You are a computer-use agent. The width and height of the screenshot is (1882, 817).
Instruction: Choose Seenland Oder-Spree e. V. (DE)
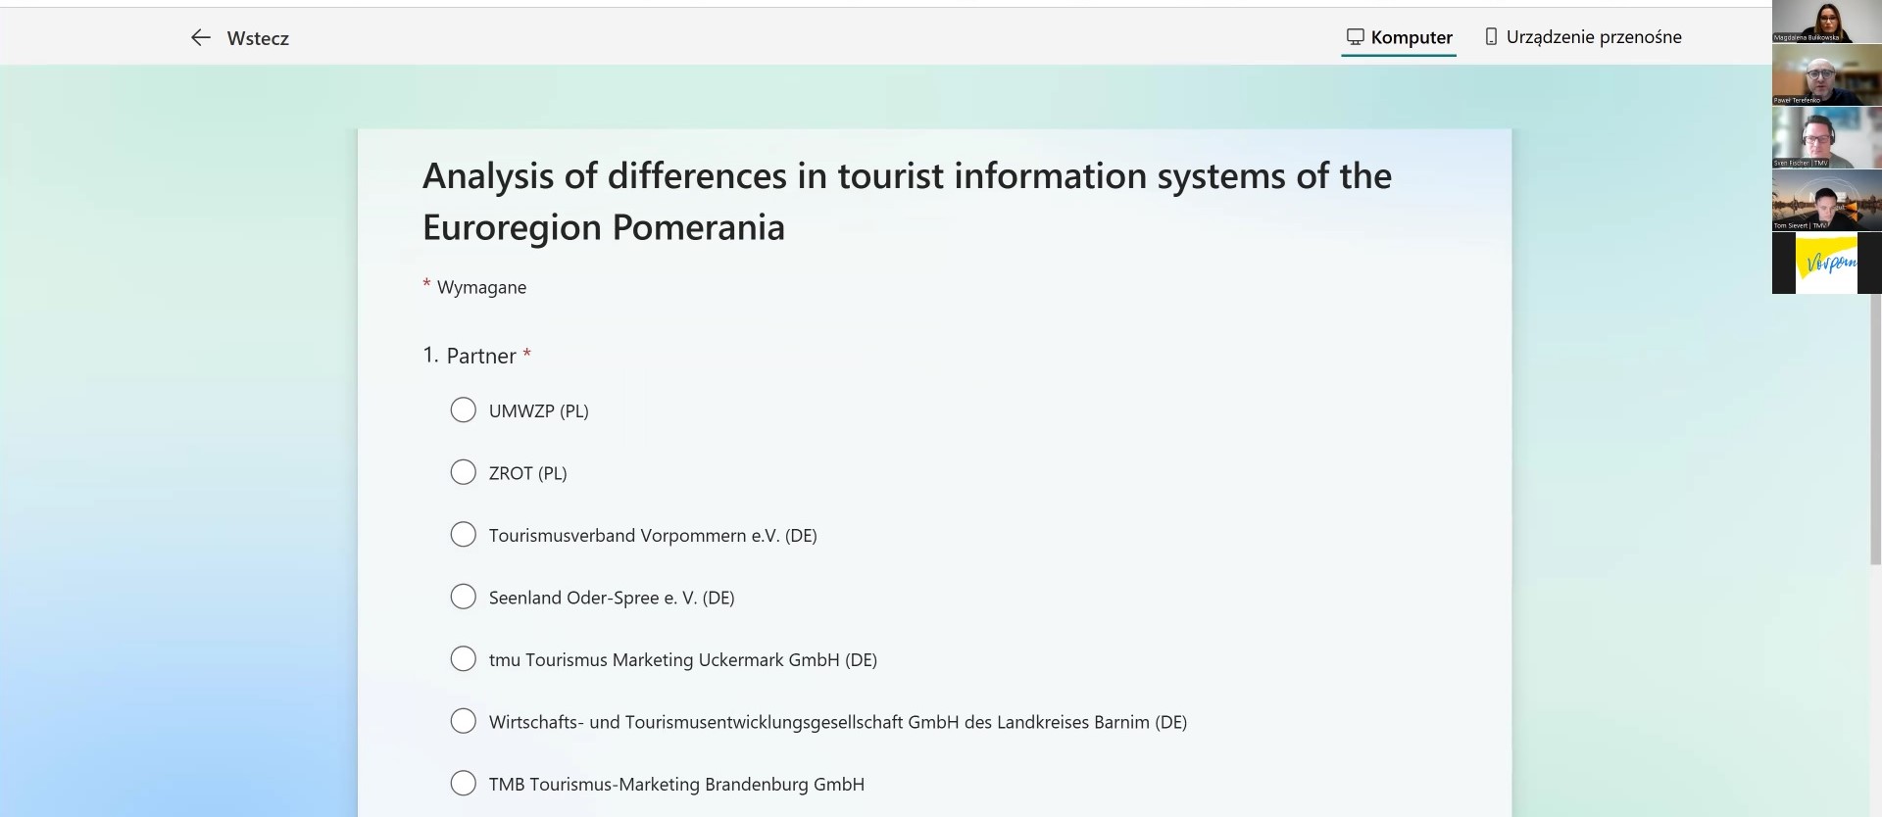(x=463, y=598)
